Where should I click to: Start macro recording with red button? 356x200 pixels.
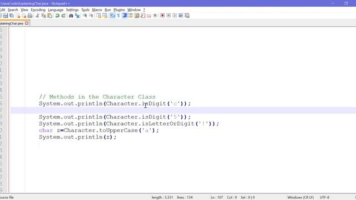(x=162, y=16)
